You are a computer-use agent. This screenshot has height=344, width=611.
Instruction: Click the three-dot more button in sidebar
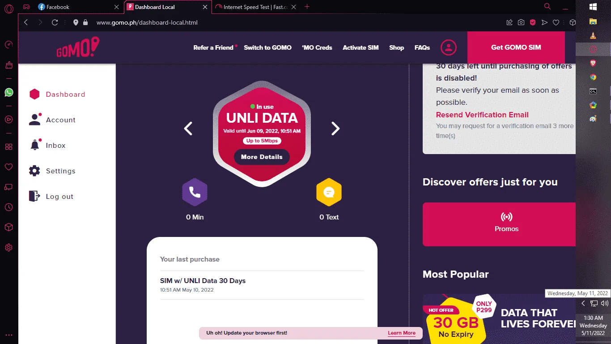8,335
